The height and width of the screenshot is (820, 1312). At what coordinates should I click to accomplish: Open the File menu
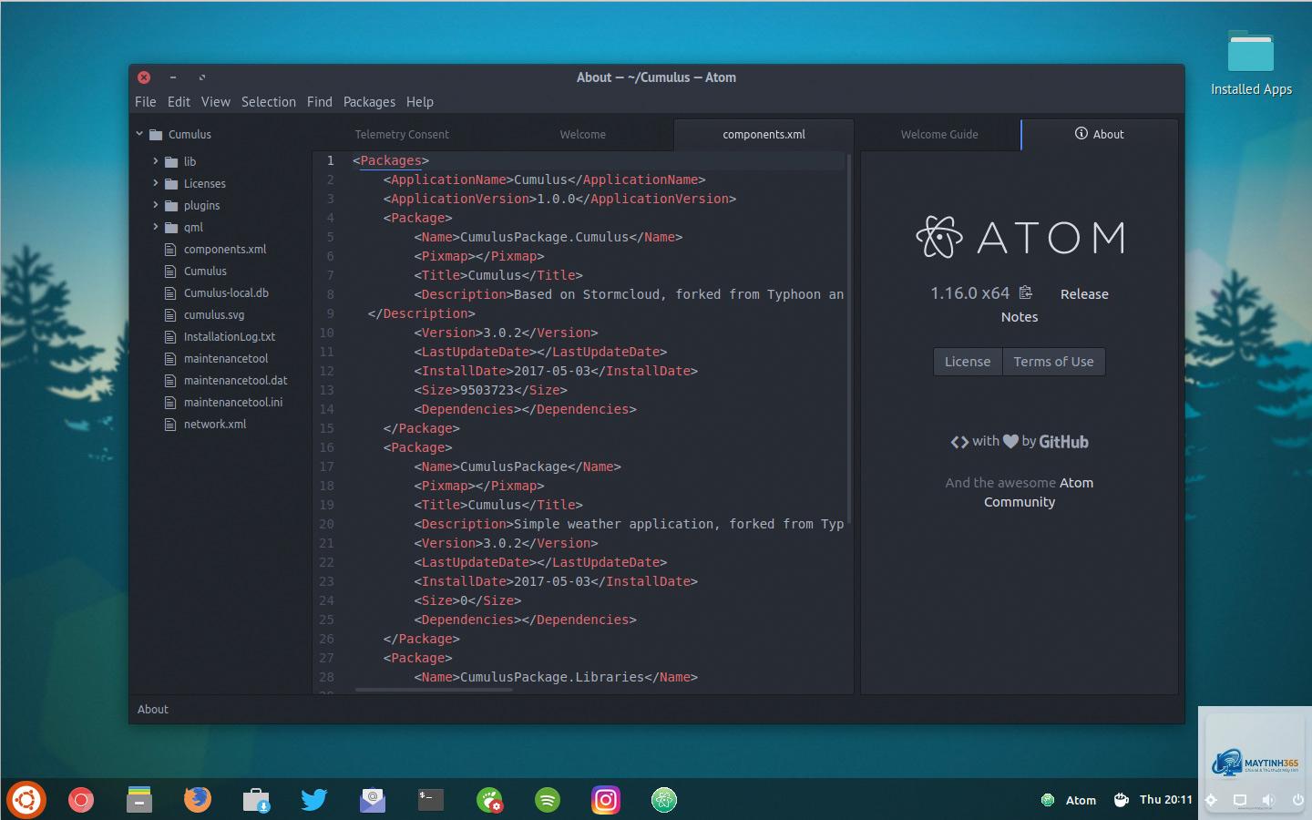[146, 102]
